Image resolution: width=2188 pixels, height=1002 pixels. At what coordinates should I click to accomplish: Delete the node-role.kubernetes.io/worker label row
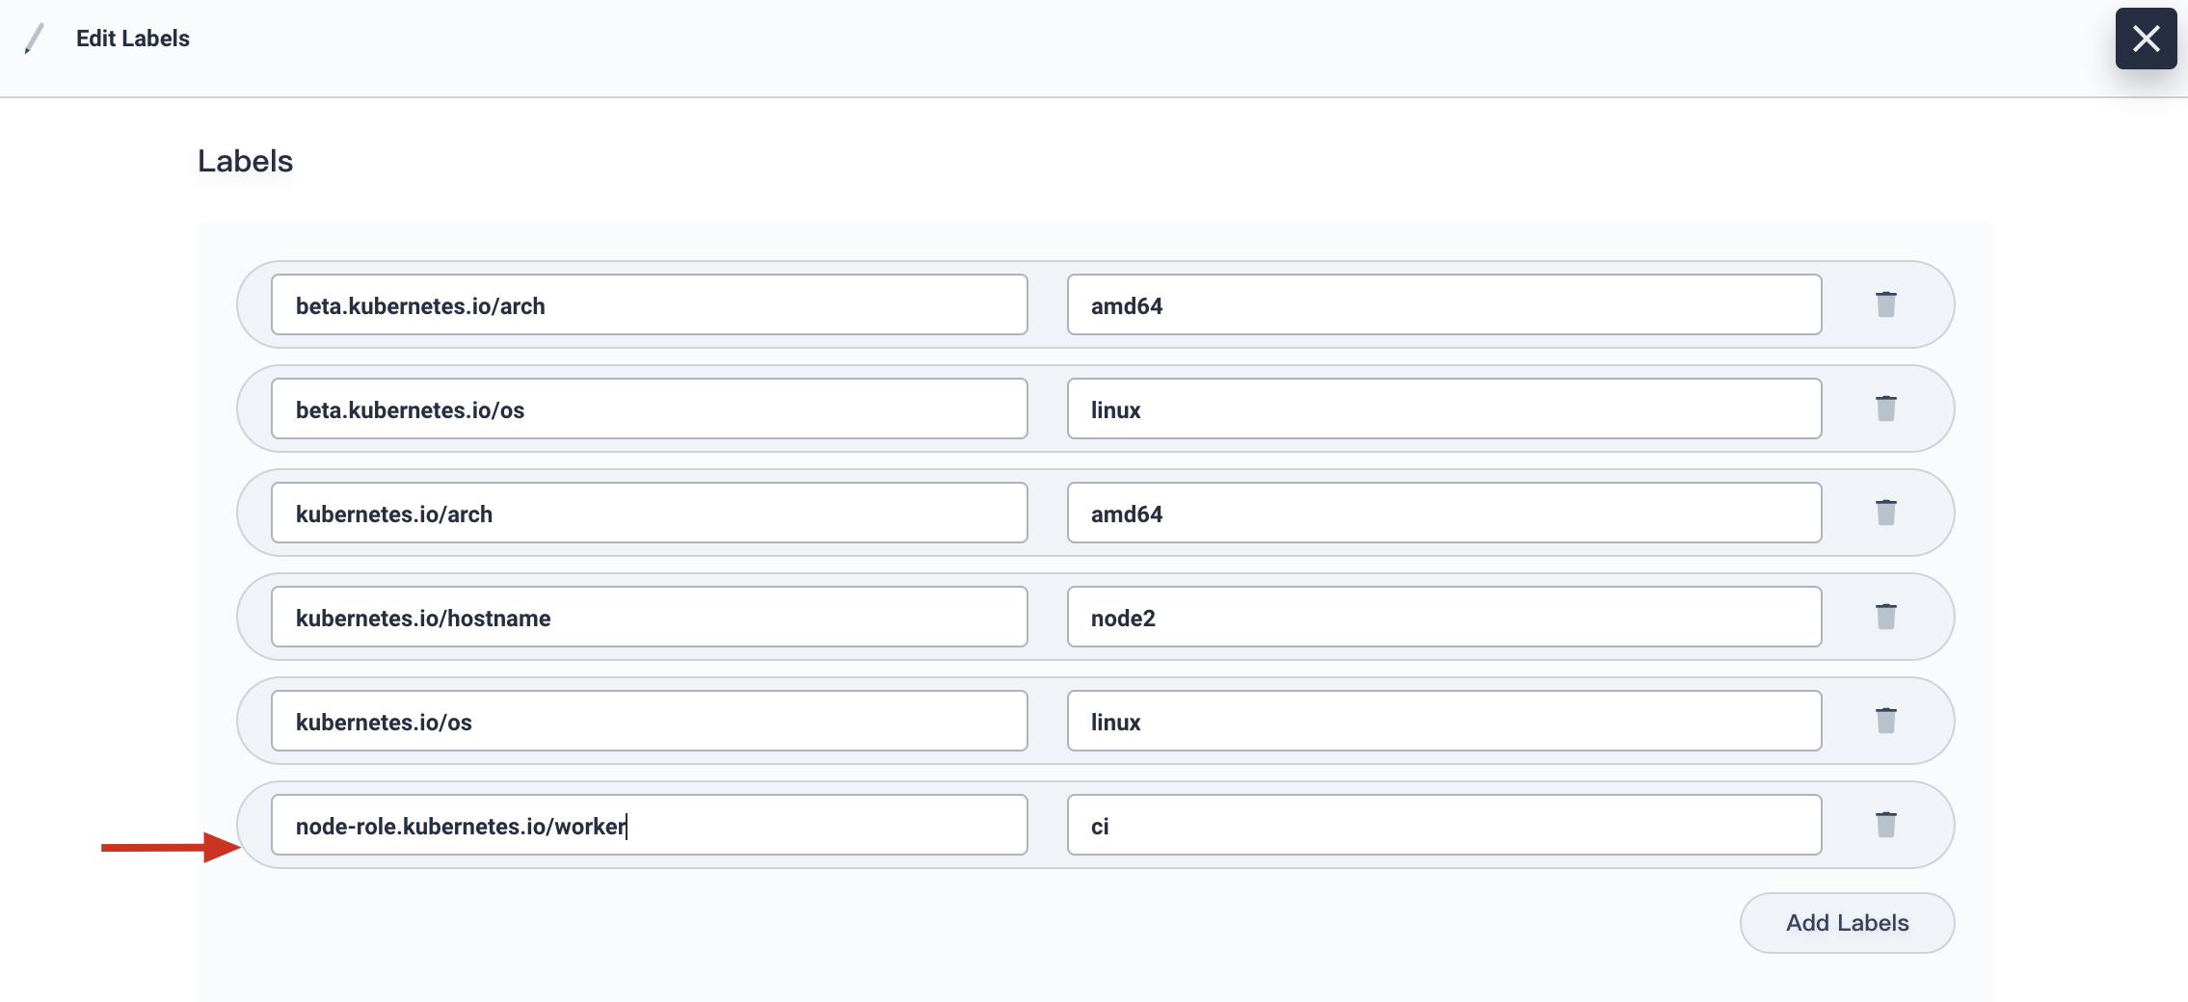[x=1884, y=824]
